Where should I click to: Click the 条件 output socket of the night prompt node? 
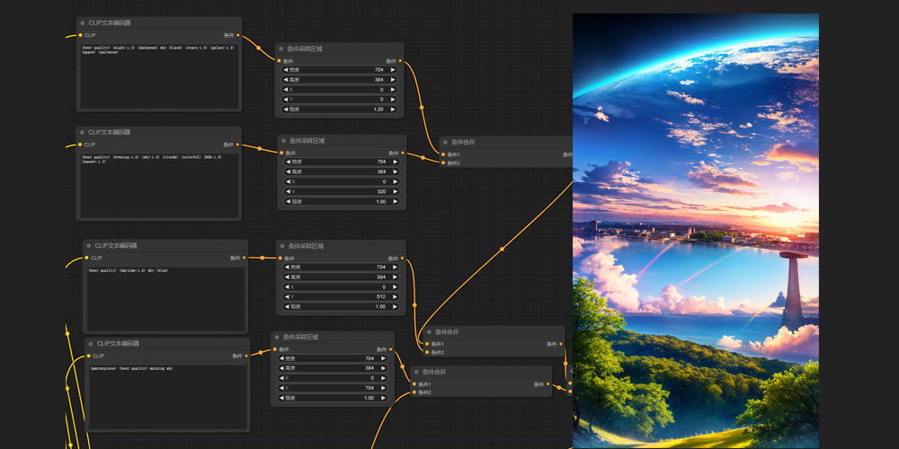point(238,35)
